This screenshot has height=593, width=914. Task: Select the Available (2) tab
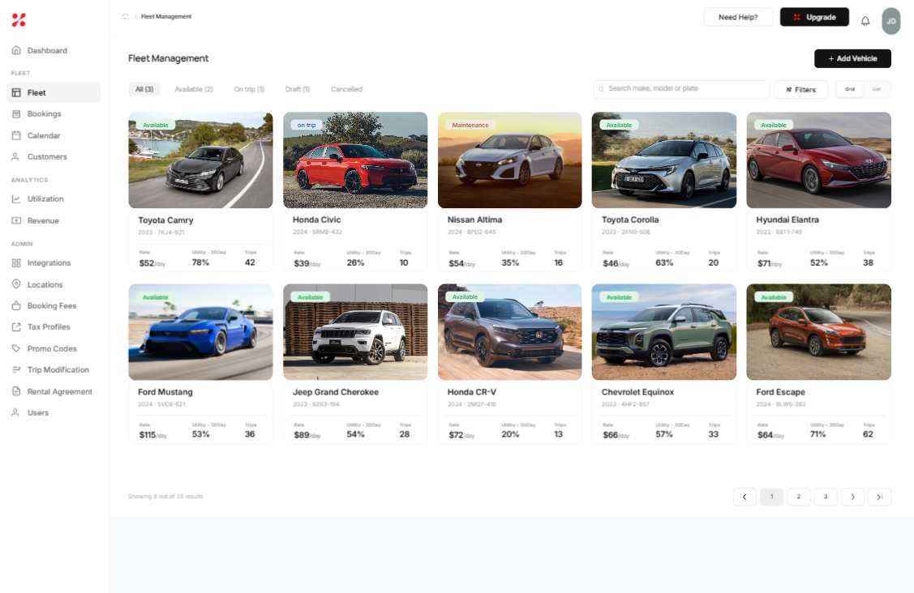click(194, 89)
